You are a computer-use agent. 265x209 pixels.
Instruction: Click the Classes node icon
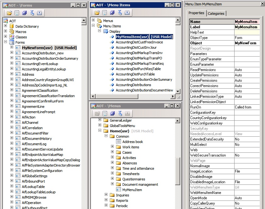click(x=12, y=37)
